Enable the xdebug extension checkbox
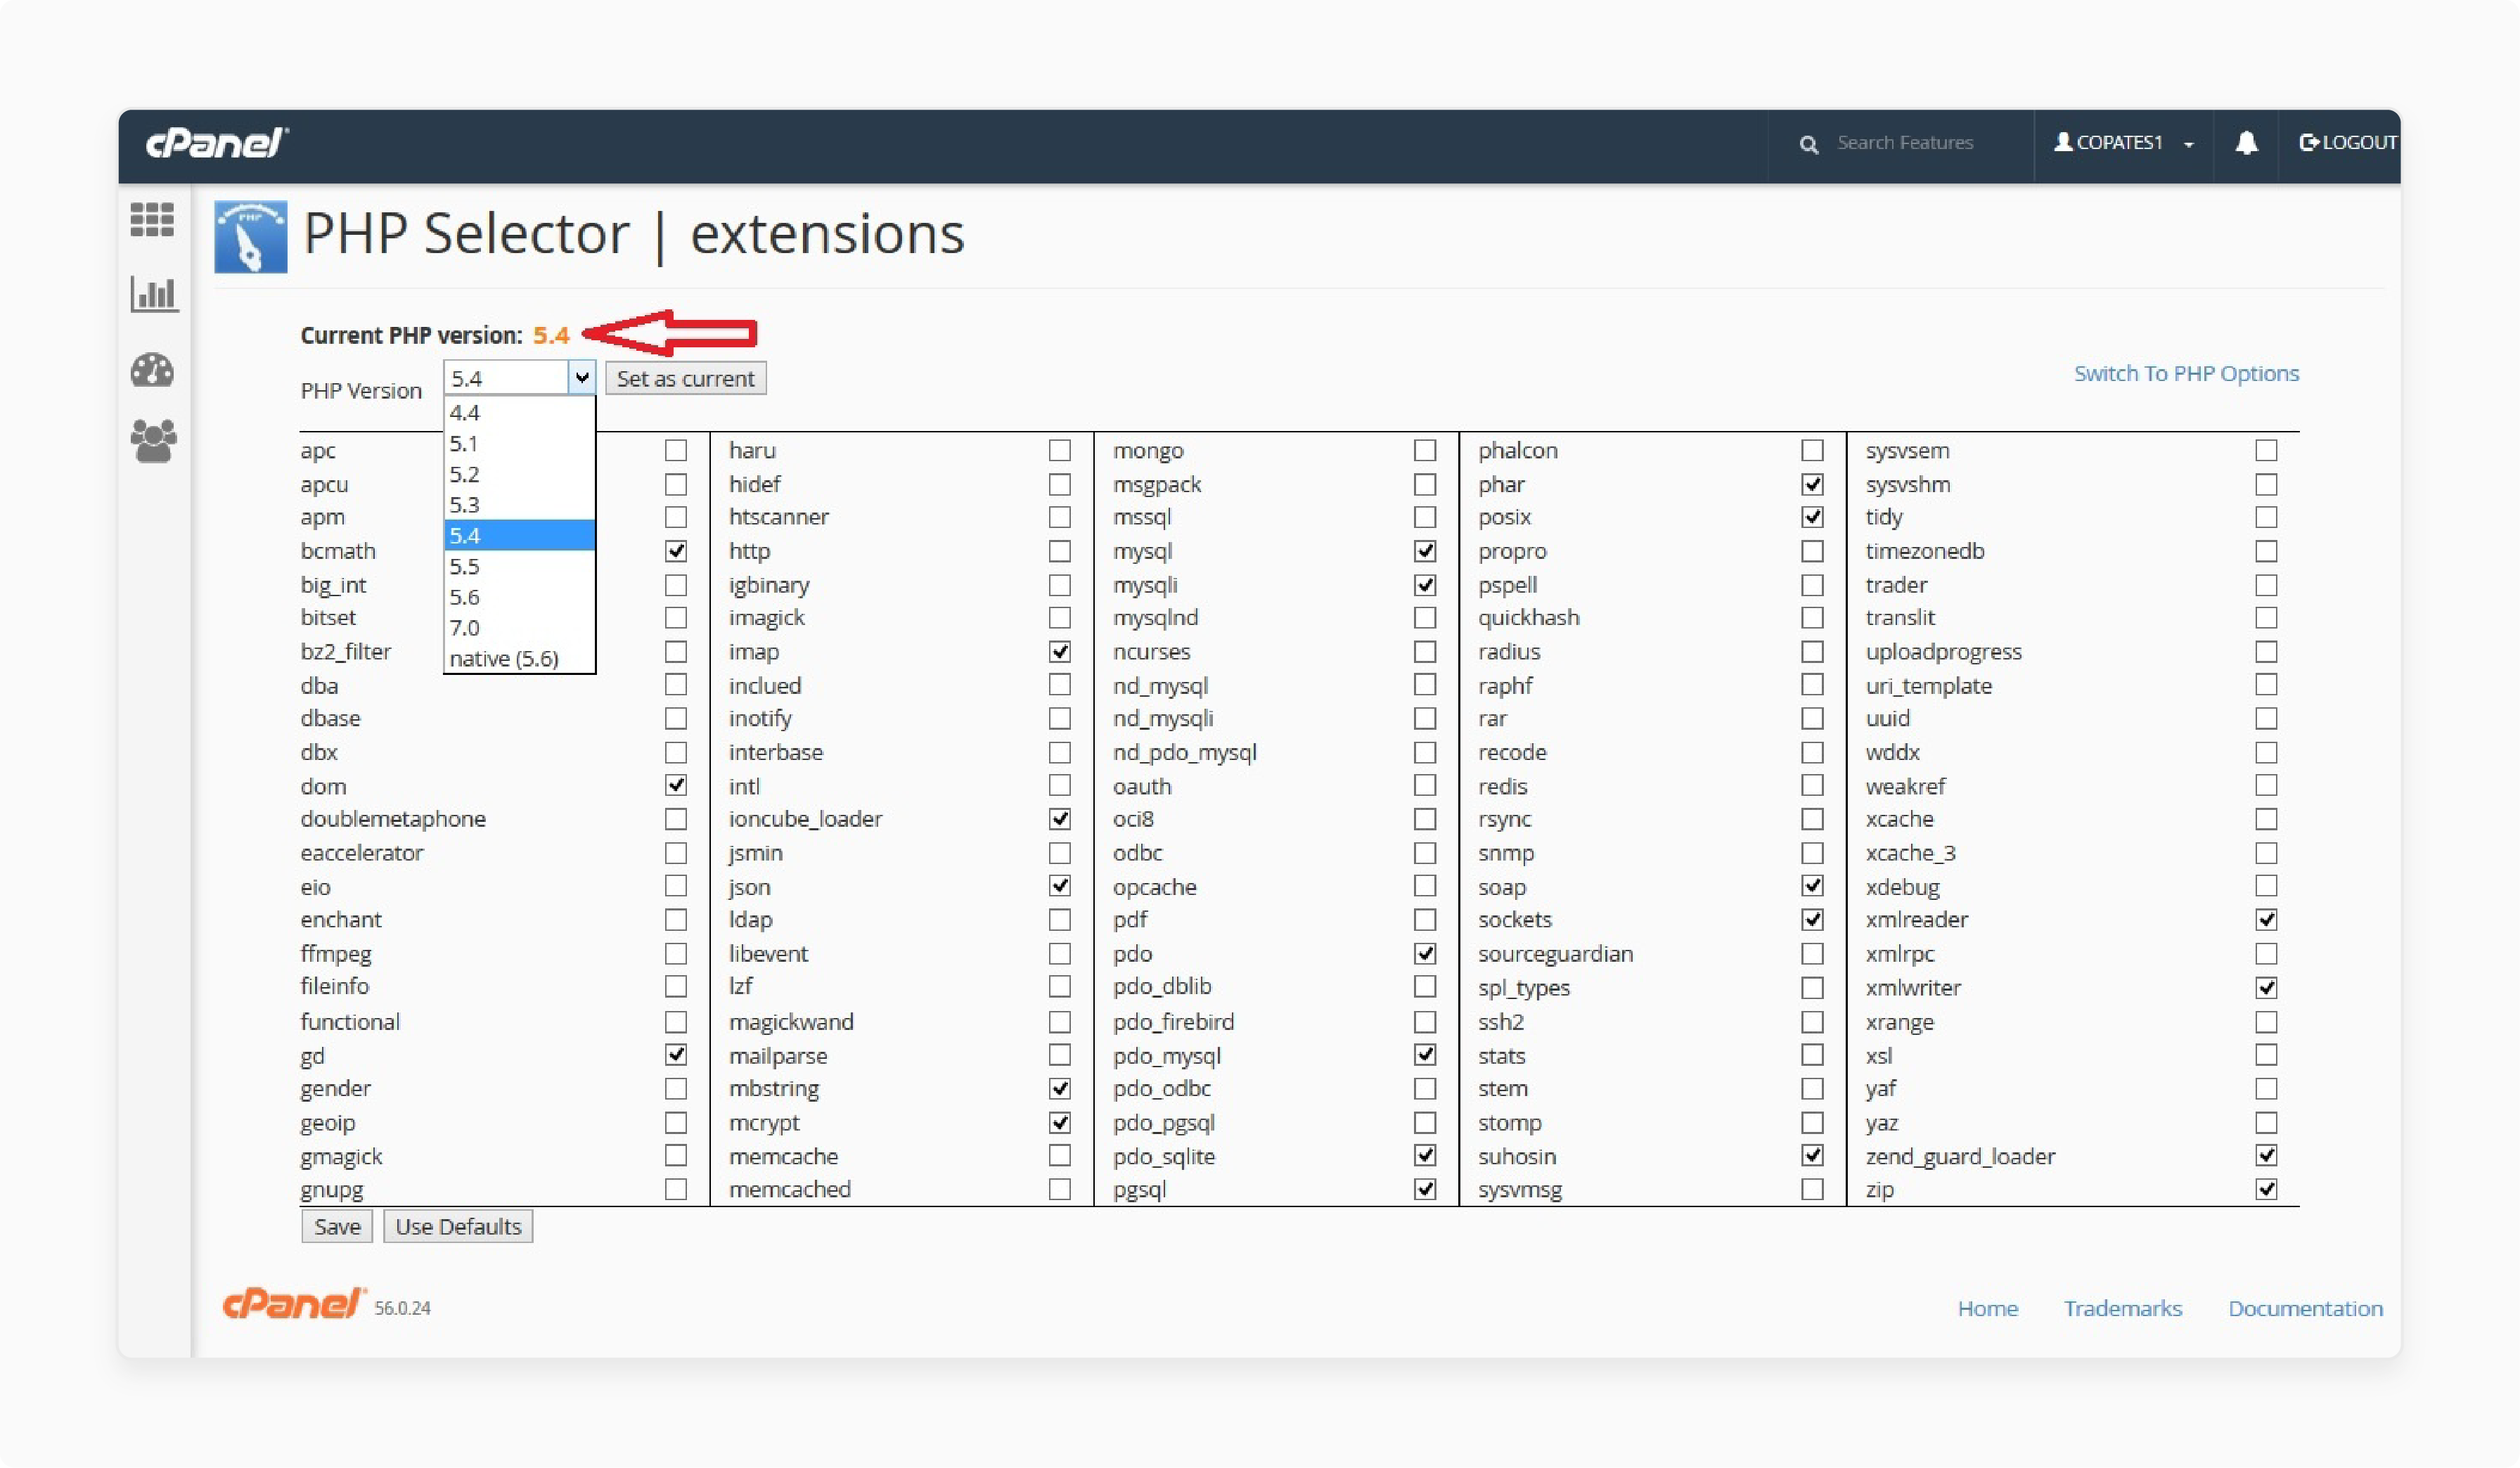 [2266, 886]
